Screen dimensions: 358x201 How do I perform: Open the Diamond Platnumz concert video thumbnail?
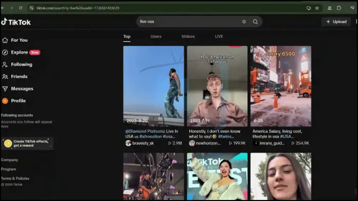(x=153, y=86)
